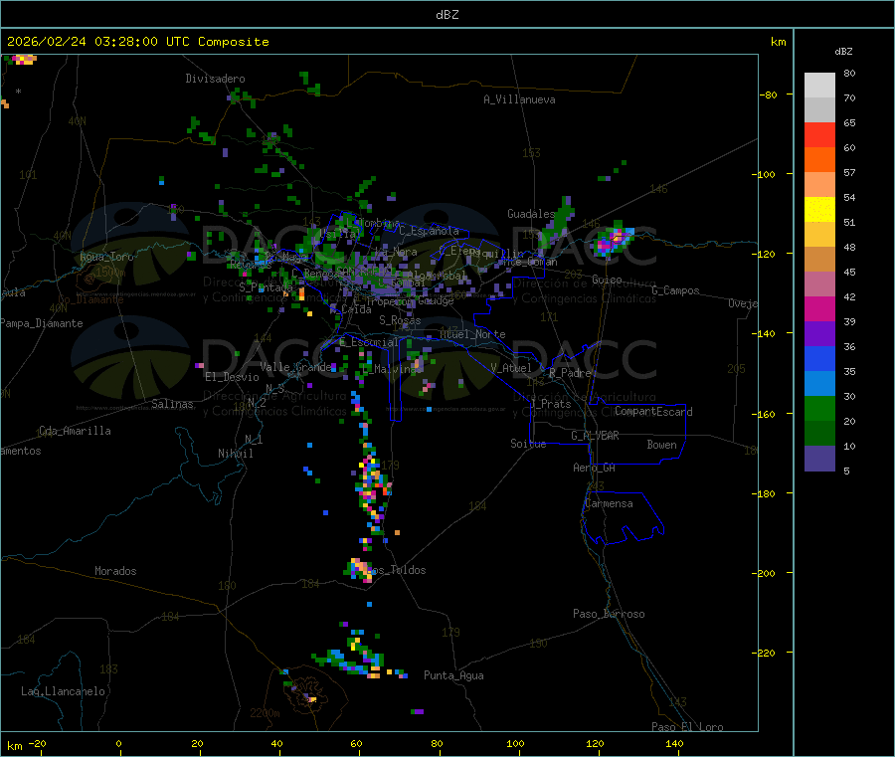
Task: Click the dBZ title at the top center
Action: click(447, 15)
